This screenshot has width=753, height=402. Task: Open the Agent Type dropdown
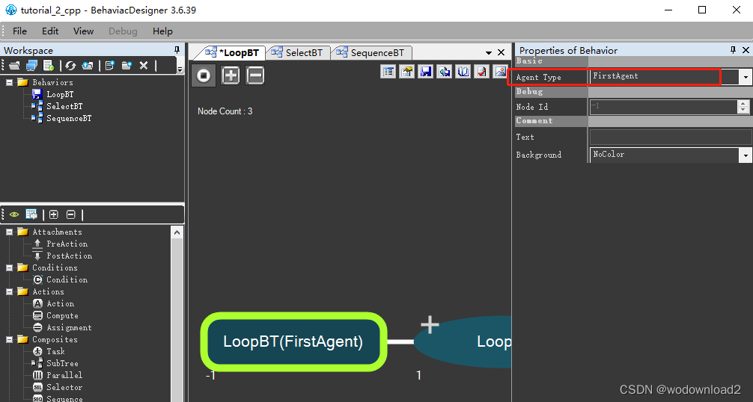746,77
